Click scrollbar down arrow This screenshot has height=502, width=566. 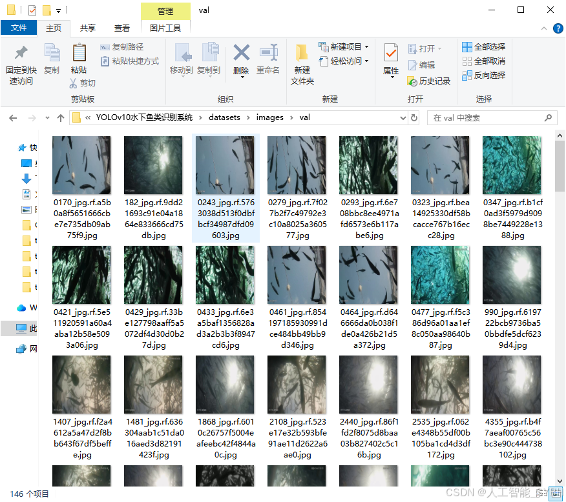pos(560,481)
